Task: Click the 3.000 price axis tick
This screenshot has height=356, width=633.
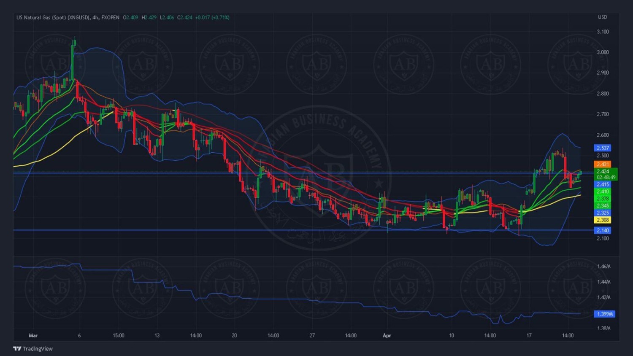Action: (603, 52)
